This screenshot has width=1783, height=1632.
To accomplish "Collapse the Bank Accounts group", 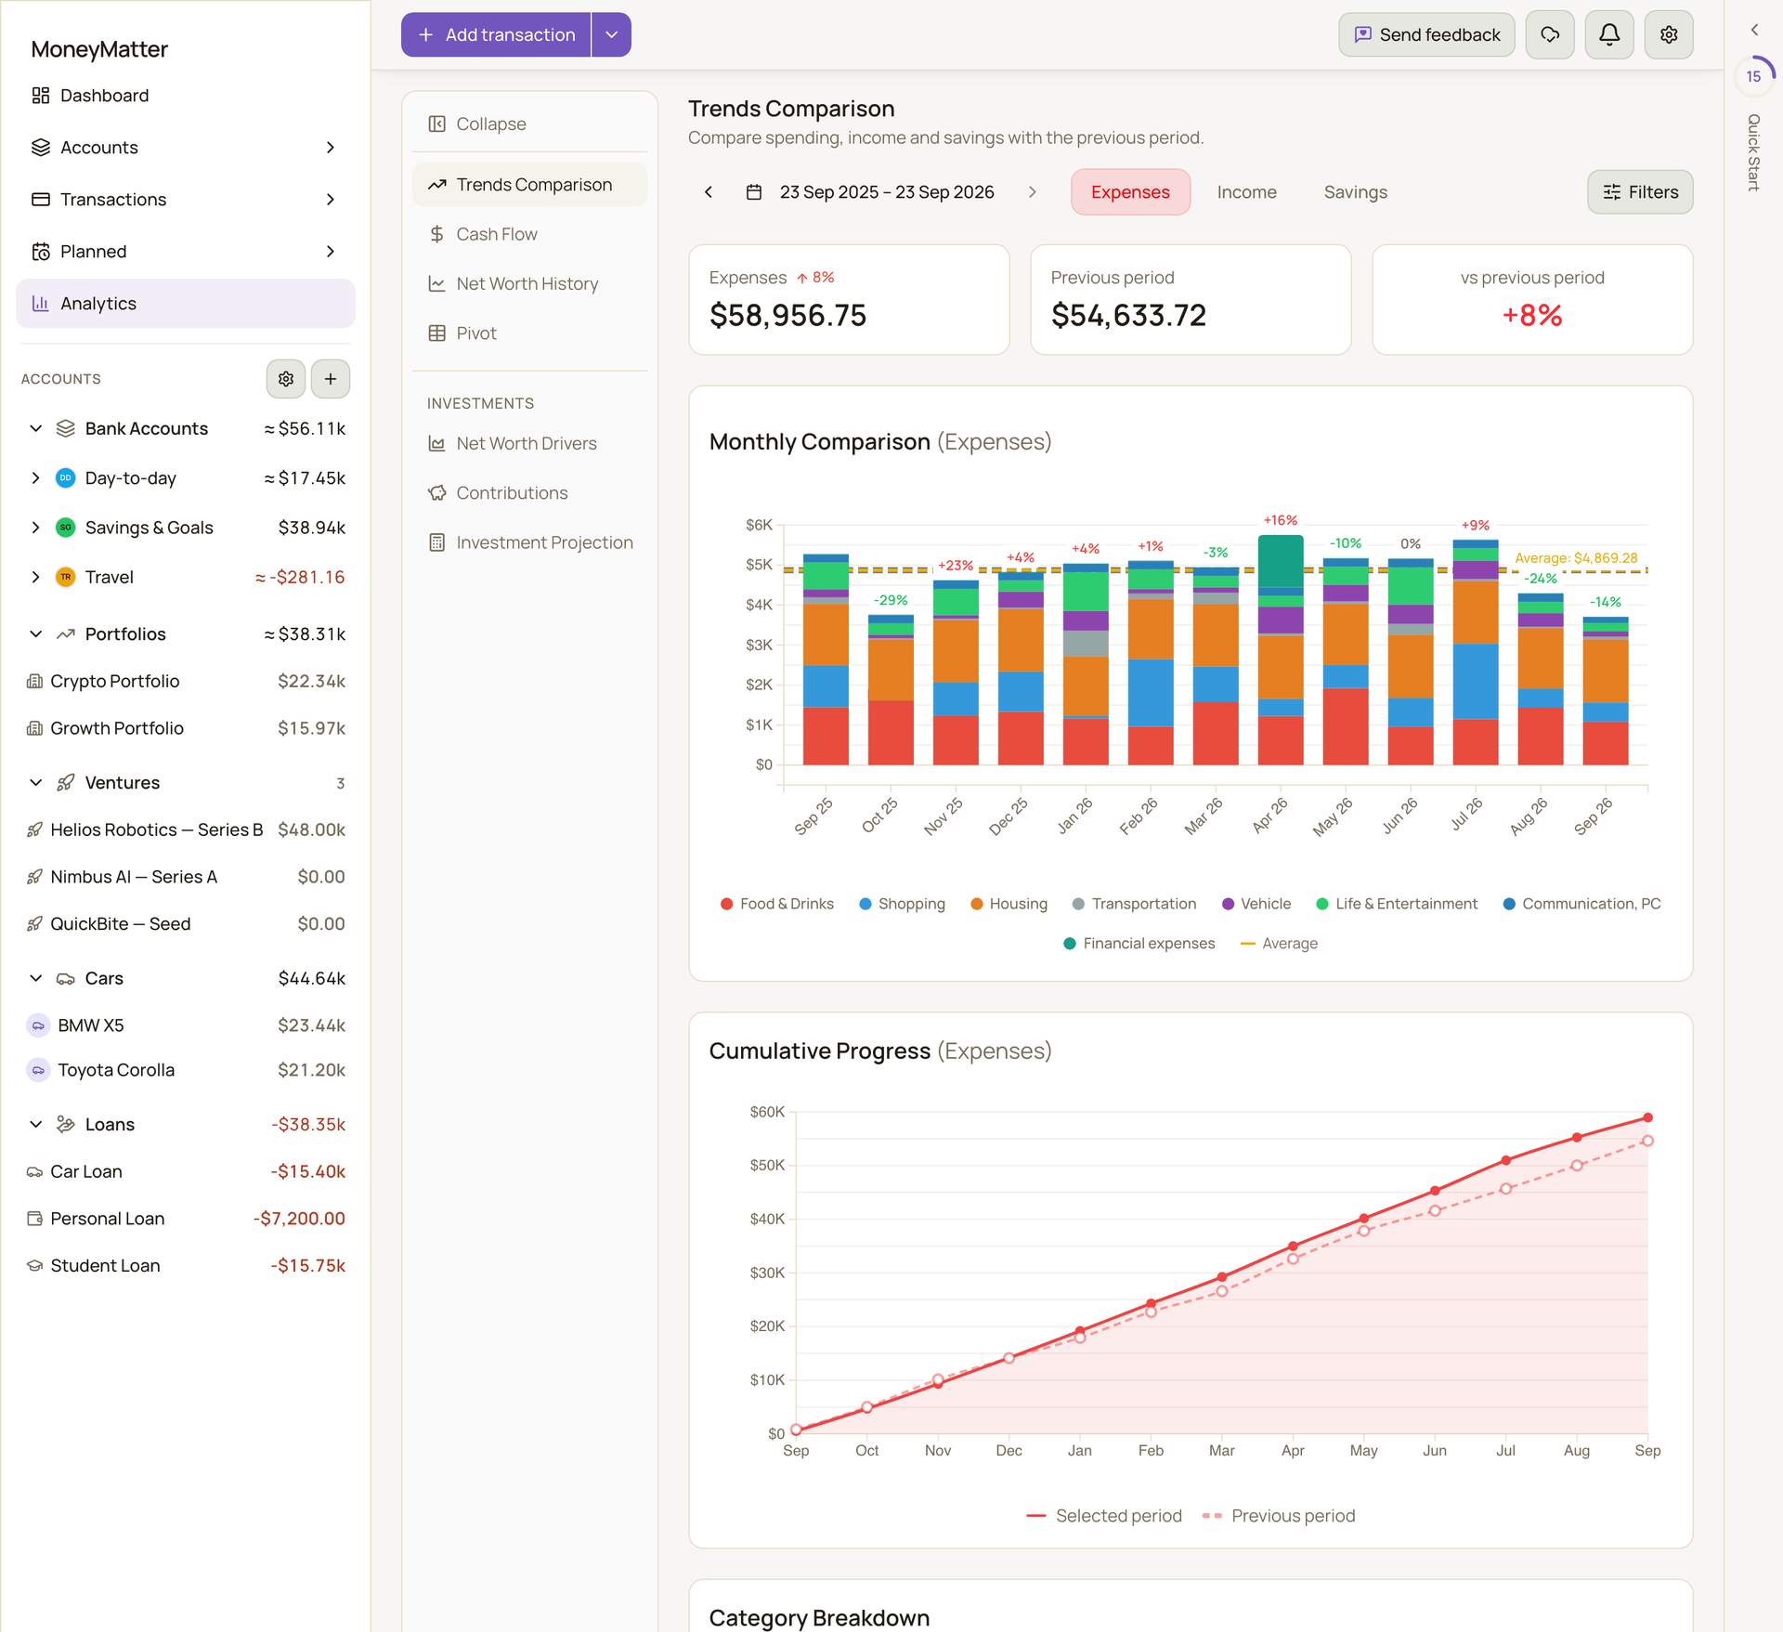I will tap(36, 428).
